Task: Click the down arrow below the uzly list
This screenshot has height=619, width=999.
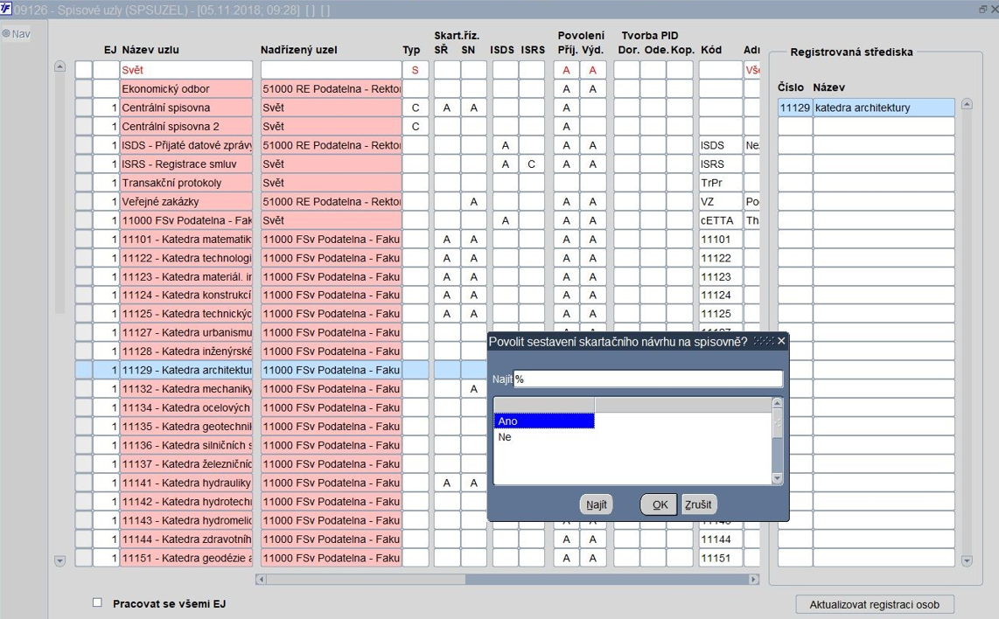Action: click(x=59, y=561)
